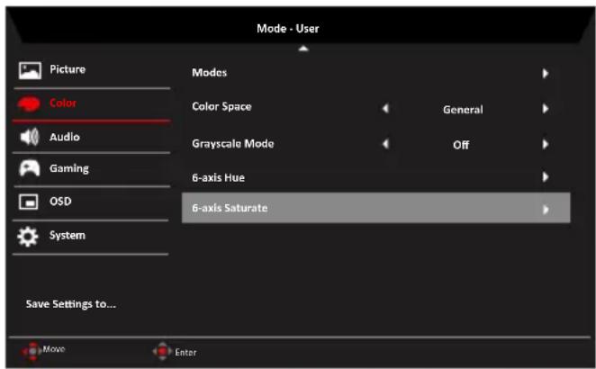Switch to the Gaming menu label

(69, 168)
